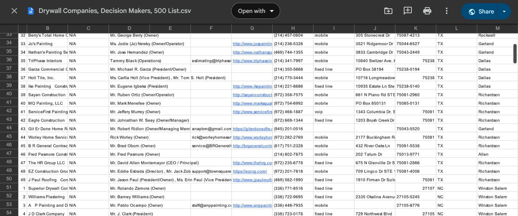
Task: Open the three-dot more actions menu
Action: click(447, 11)
